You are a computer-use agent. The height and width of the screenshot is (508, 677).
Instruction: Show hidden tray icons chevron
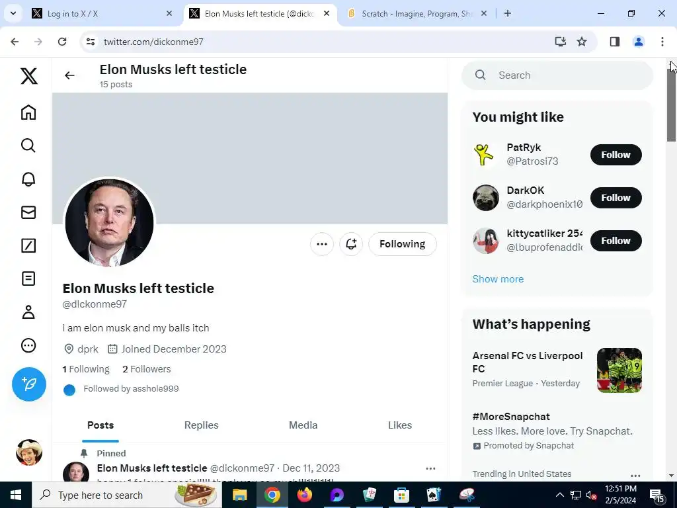tap(559, 495)
